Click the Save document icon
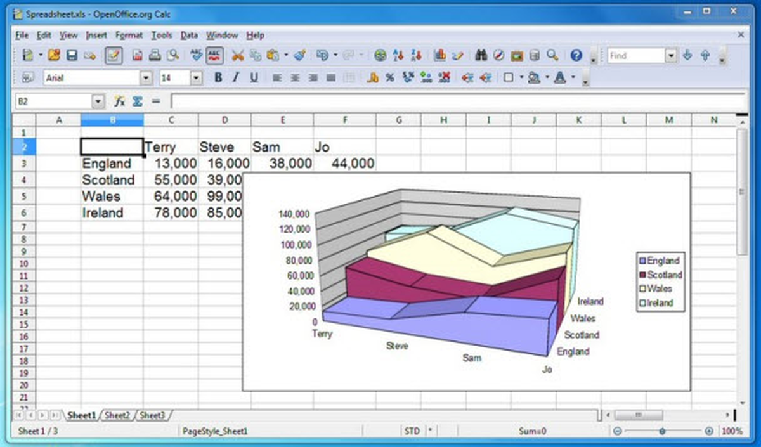Viewport: 761px width, 447px height. 72,56
